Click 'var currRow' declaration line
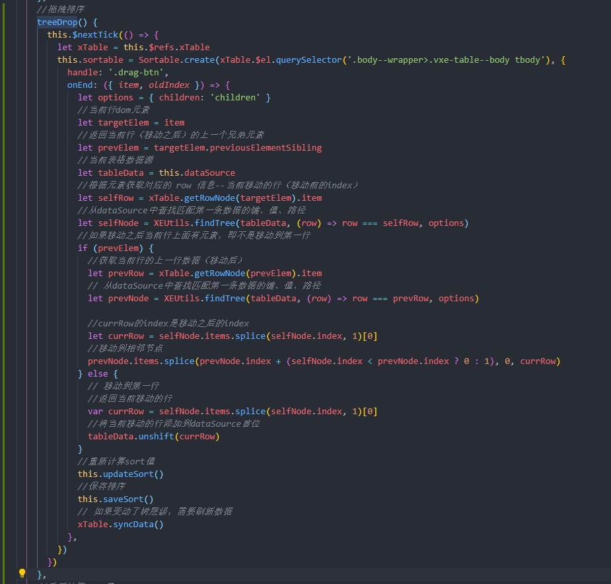 pos(233,412)
